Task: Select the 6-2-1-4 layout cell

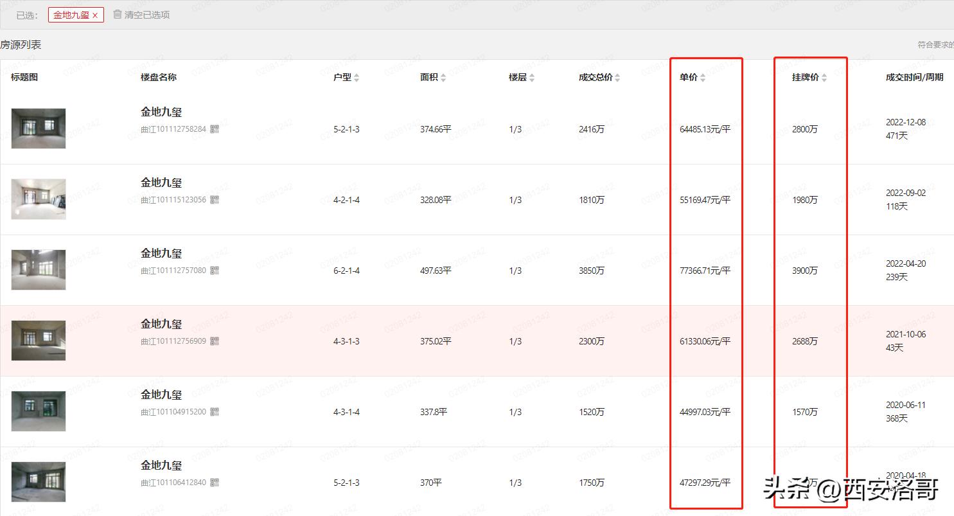Action: [x=346, y=271]
